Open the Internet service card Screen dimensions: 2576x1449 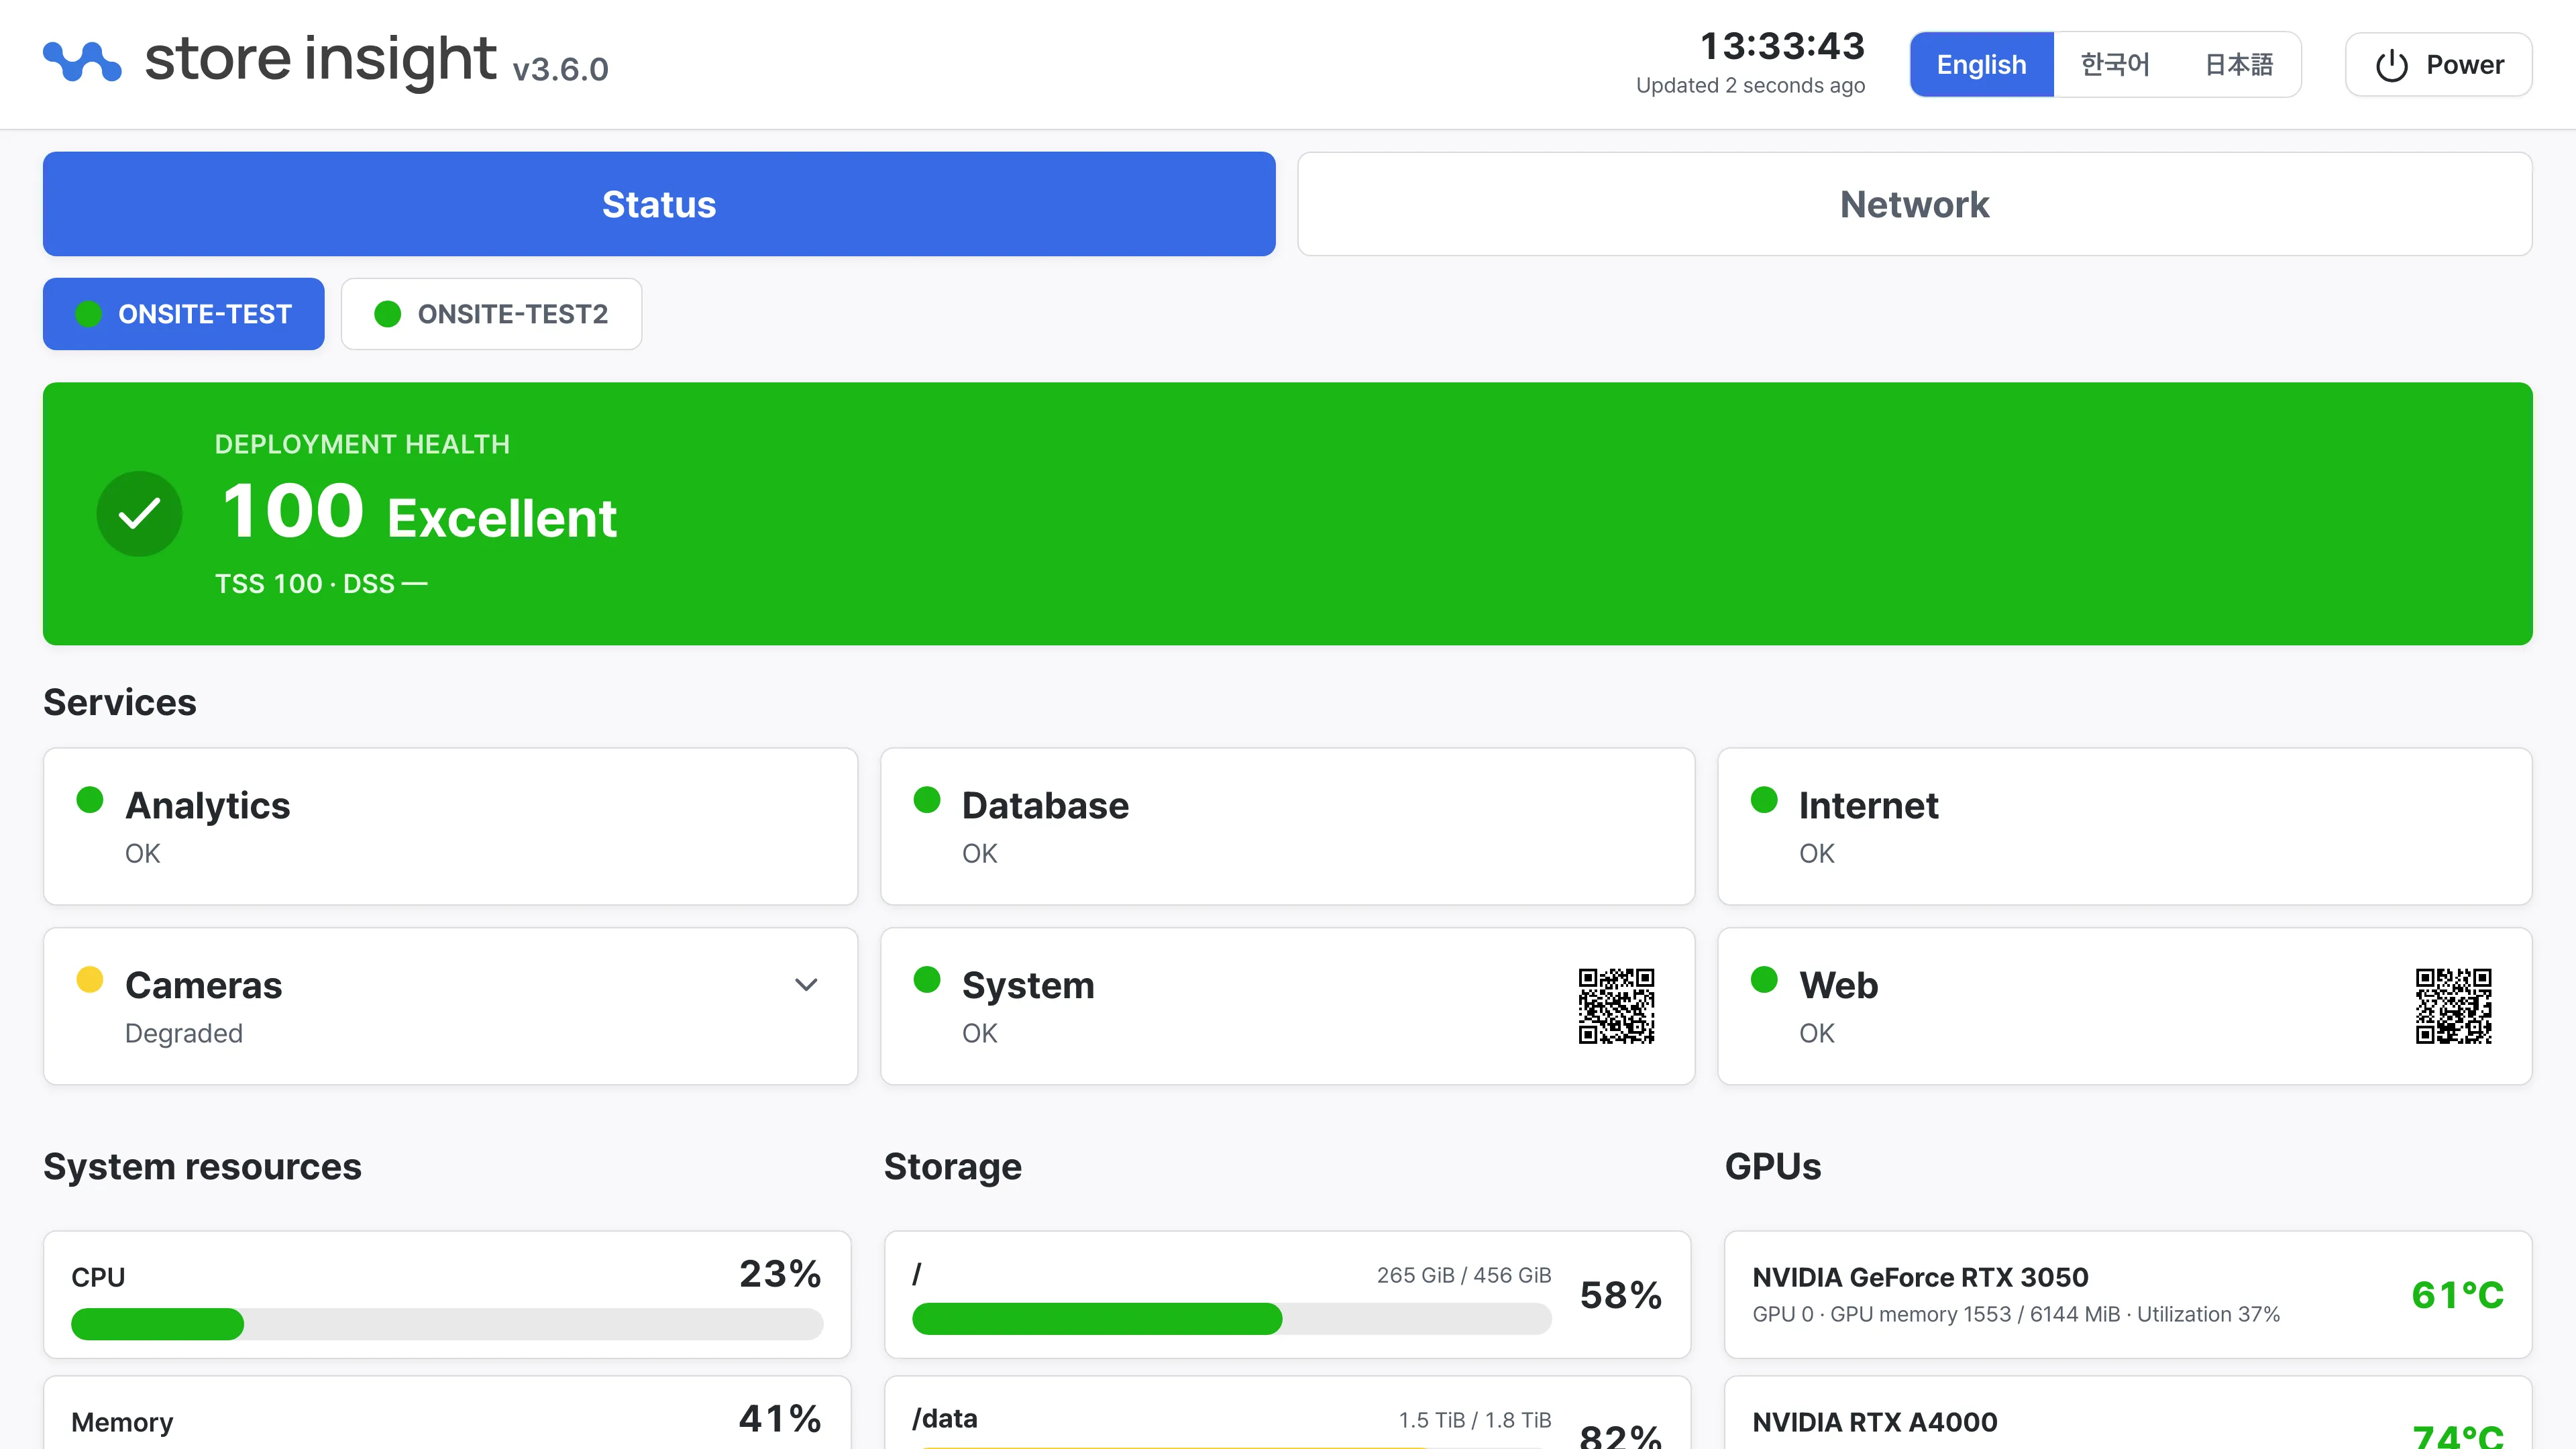[x=2124, y=826]
